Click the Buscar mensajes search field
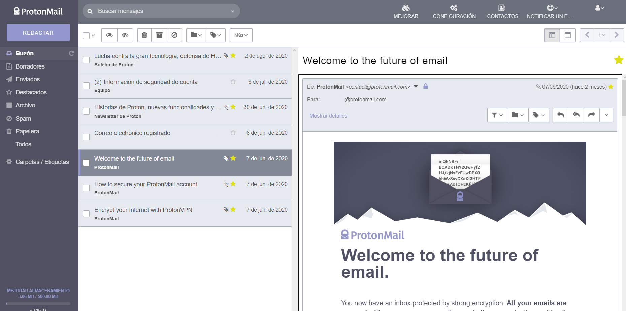This screenshot has width=626, height=311. (162, 11)
